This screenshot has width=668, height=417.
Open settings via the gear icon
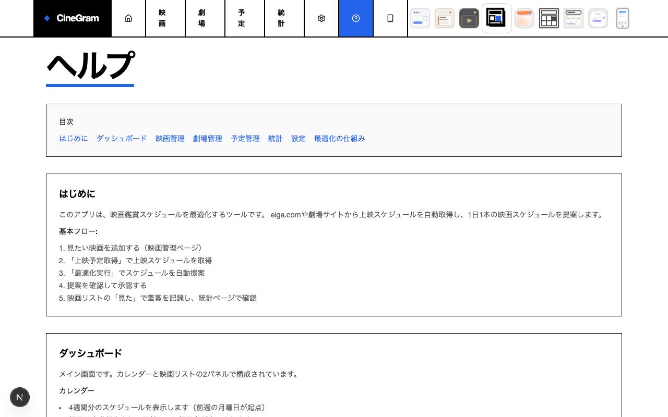(321, 18)
